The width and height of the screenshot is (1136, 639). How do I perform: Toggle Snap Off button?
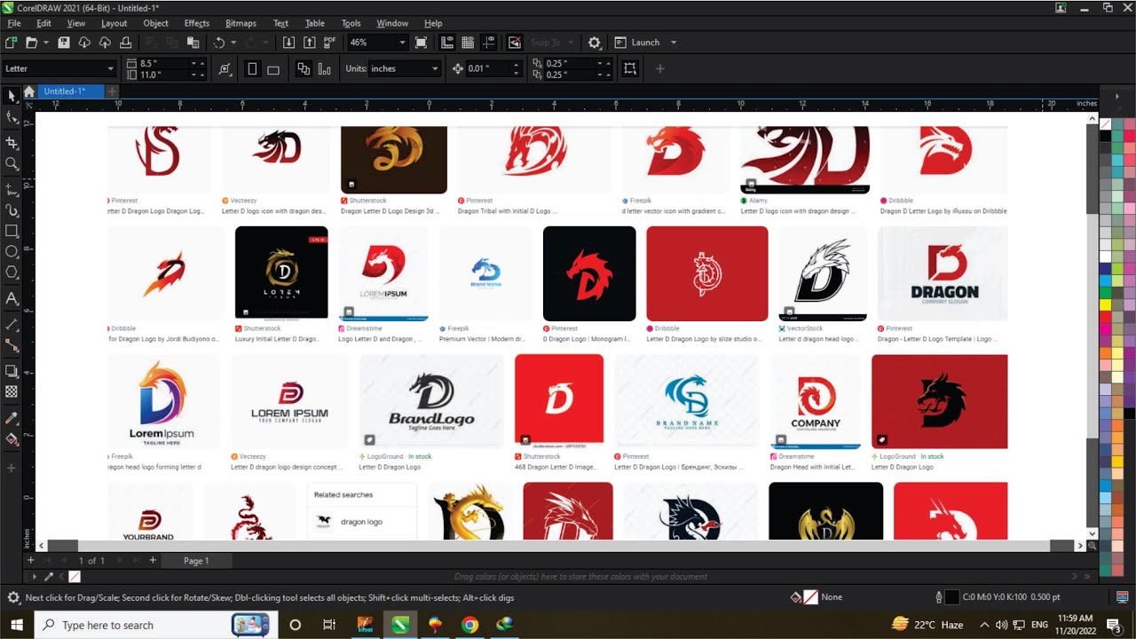515,43
